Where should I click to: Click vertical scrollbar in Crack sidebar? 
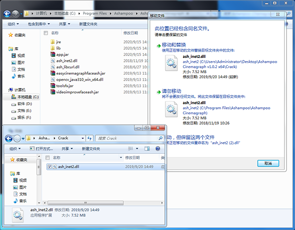click(x=39, y=167)
